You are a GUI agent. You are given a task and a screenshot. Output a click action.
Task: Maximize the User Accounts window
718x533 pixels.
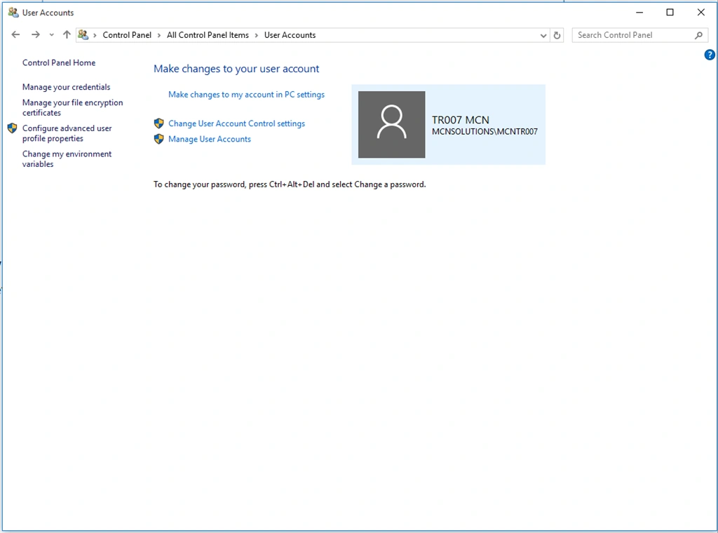(x=670, y=13)
